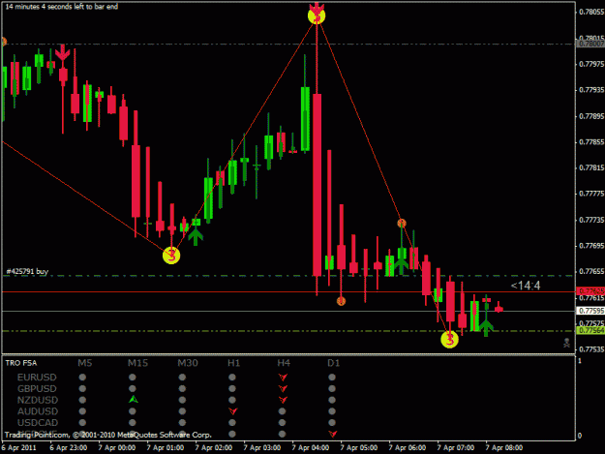
Task: Click the 0.78055 price scale label
Action: (x=591, y=12)
